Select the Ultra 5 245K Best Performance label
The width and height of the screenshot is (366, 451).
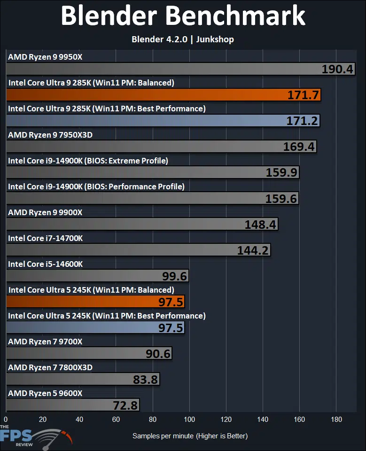coord(107,316)
